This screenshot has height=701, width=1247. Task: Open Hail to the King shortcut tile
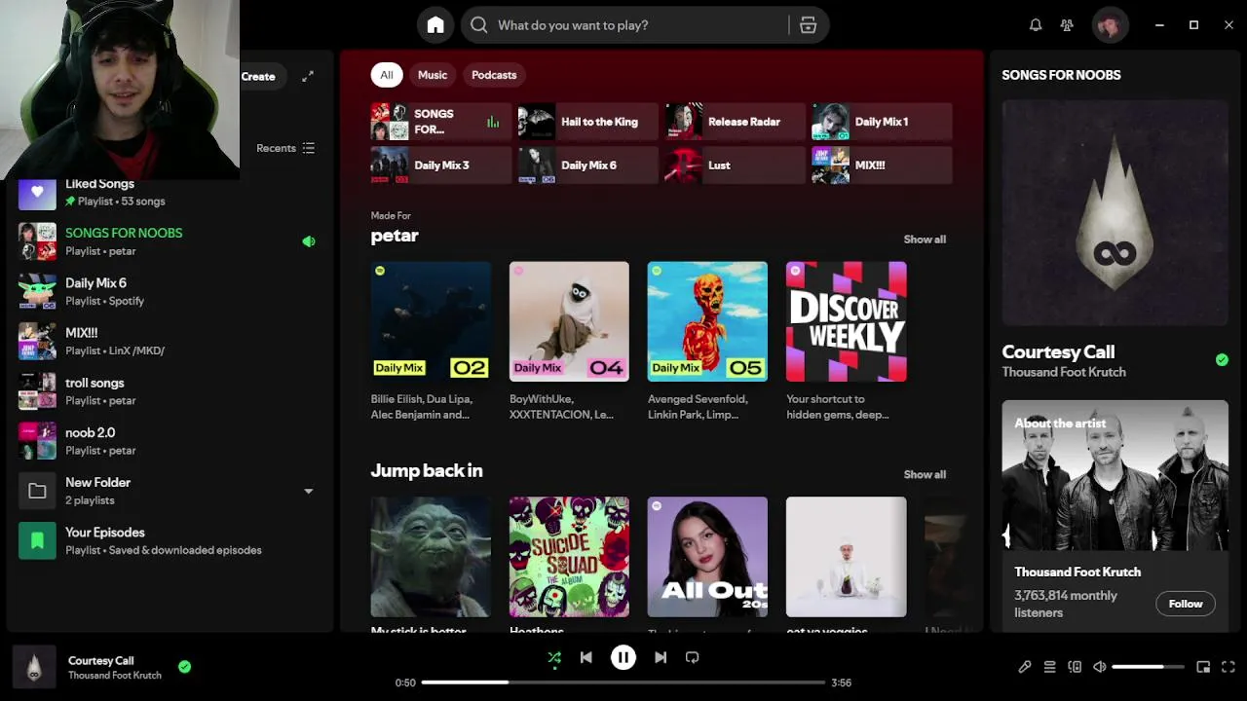587,122
